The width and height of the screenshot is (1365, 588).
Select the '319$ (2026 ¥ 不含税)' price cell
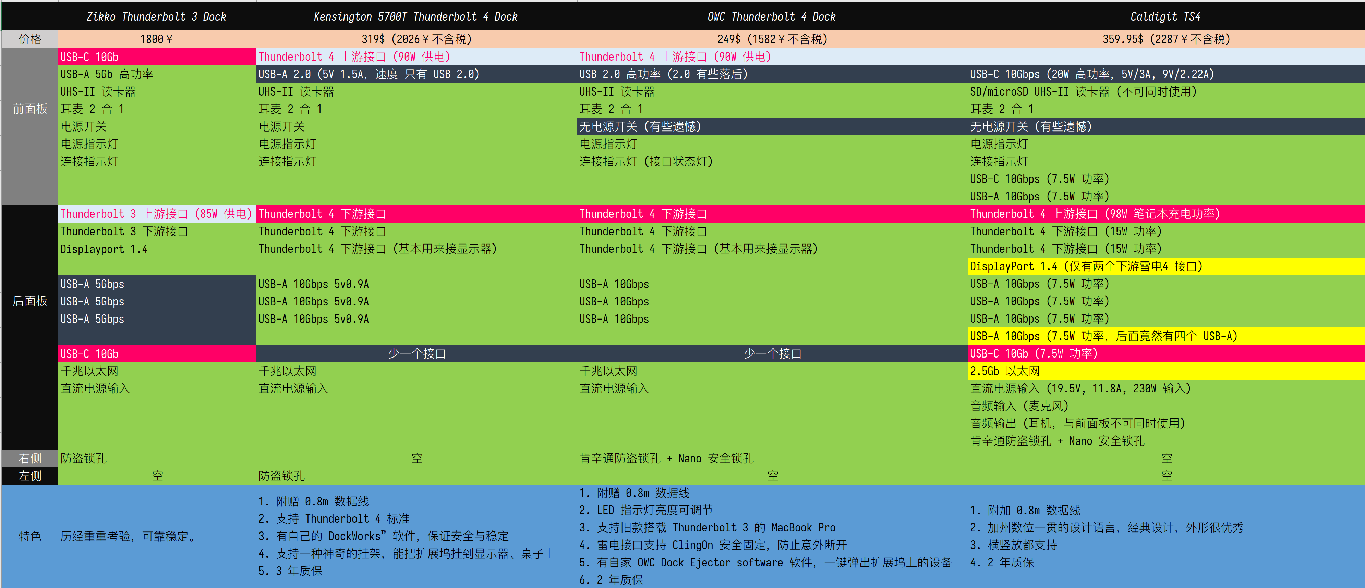pos(416,39)
